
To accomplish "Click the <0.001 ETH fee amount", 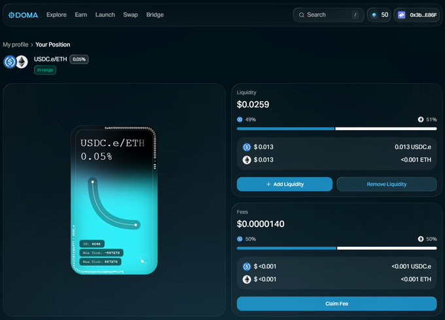I will [416, 279].
